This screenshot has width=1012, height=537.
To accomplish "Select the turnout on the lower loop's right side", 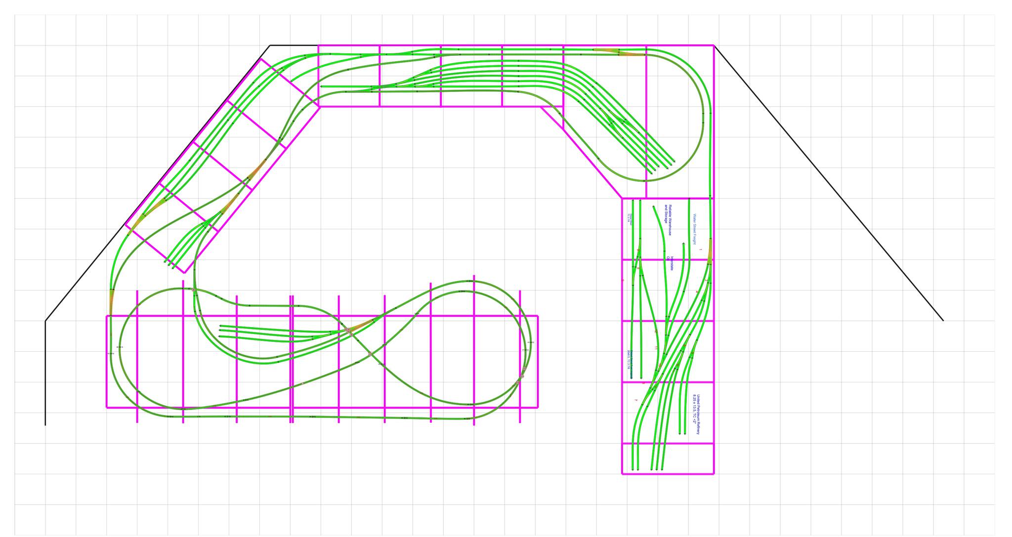I will tap(521, 377).
